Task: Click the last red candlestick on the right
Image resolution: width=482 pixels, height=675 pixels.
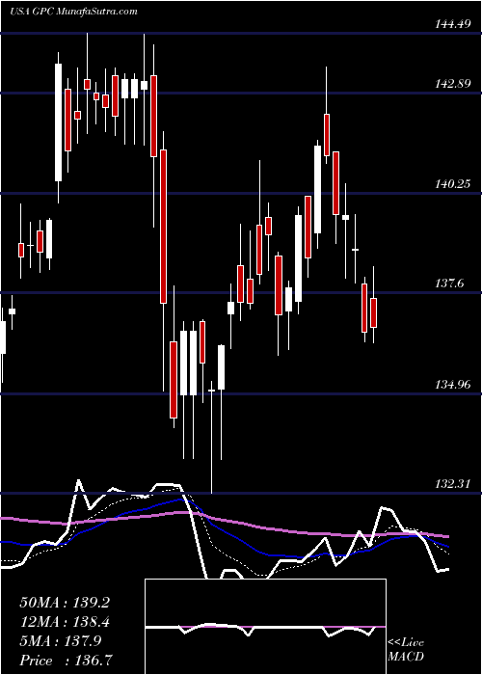Action: coord(374,312)
